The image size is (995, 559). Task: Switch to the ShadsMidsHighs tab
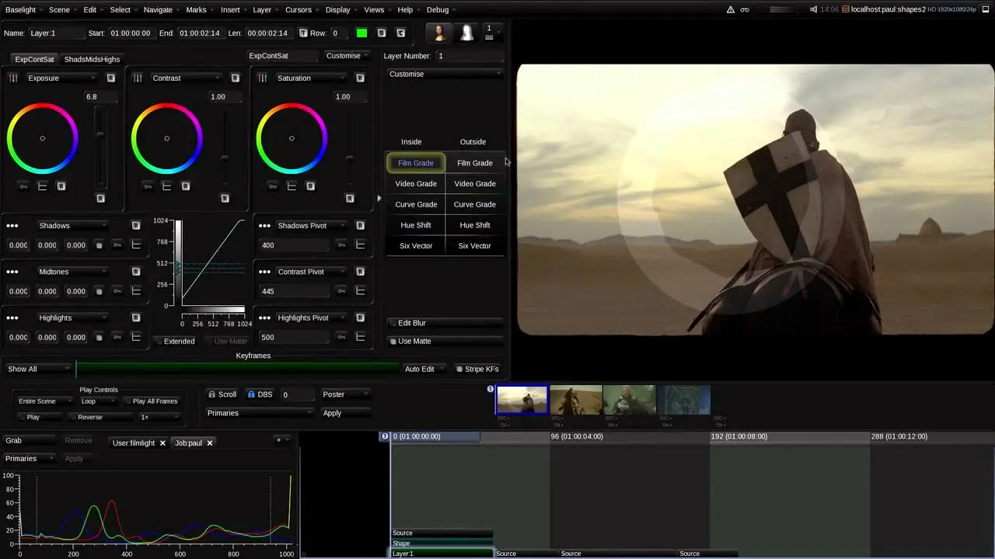click(92, 59)
